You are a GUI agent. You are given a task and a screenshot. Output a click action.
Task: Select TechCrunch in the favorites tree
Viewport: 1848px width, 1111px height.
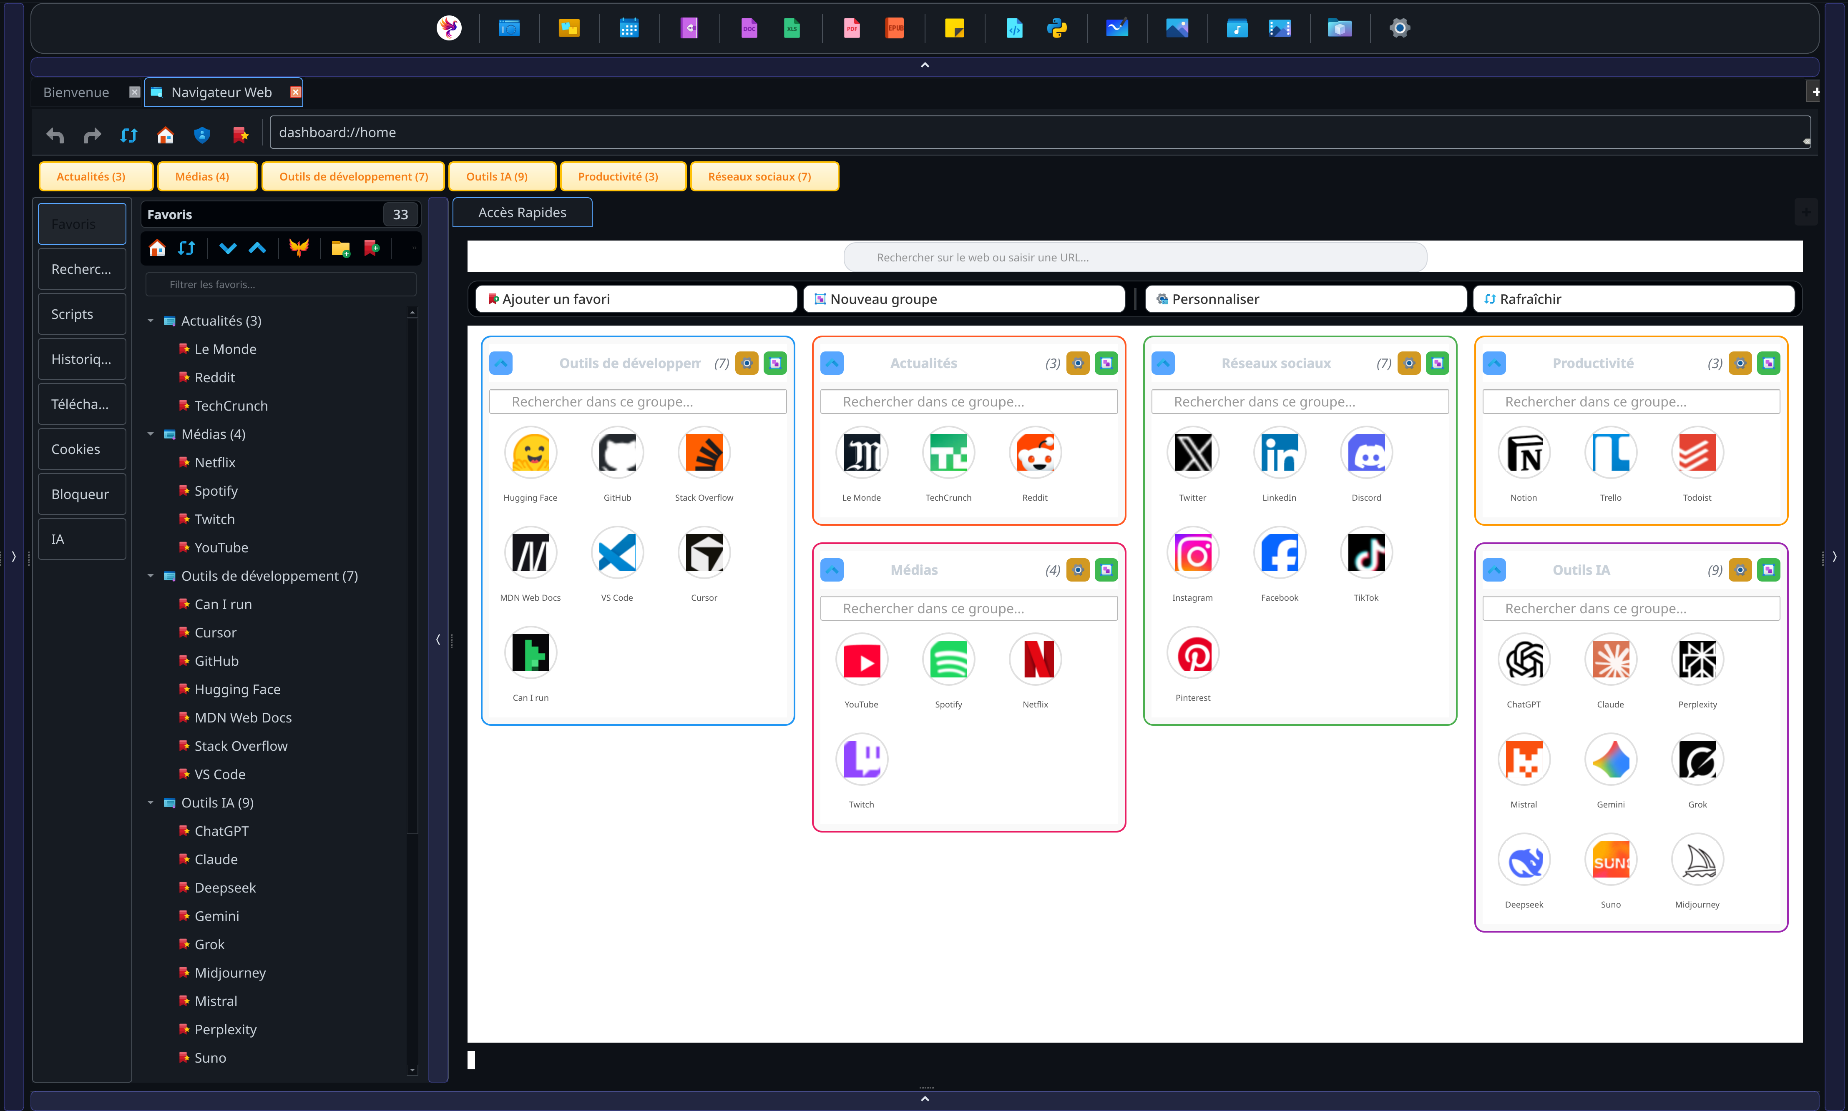(x=231, y=406)
